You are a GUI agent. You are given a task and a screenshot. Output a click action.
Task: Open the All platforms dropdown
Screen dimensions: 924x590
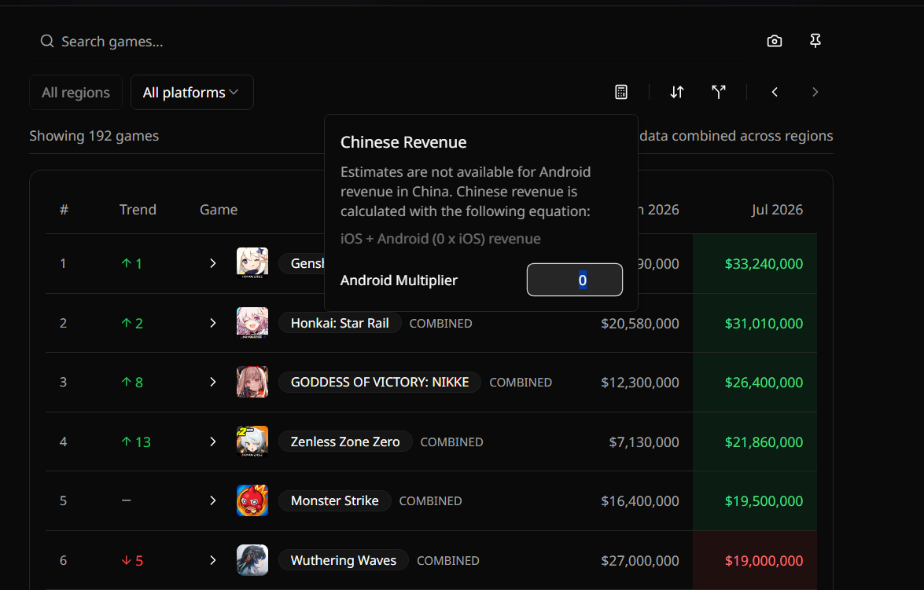point(192,93)
